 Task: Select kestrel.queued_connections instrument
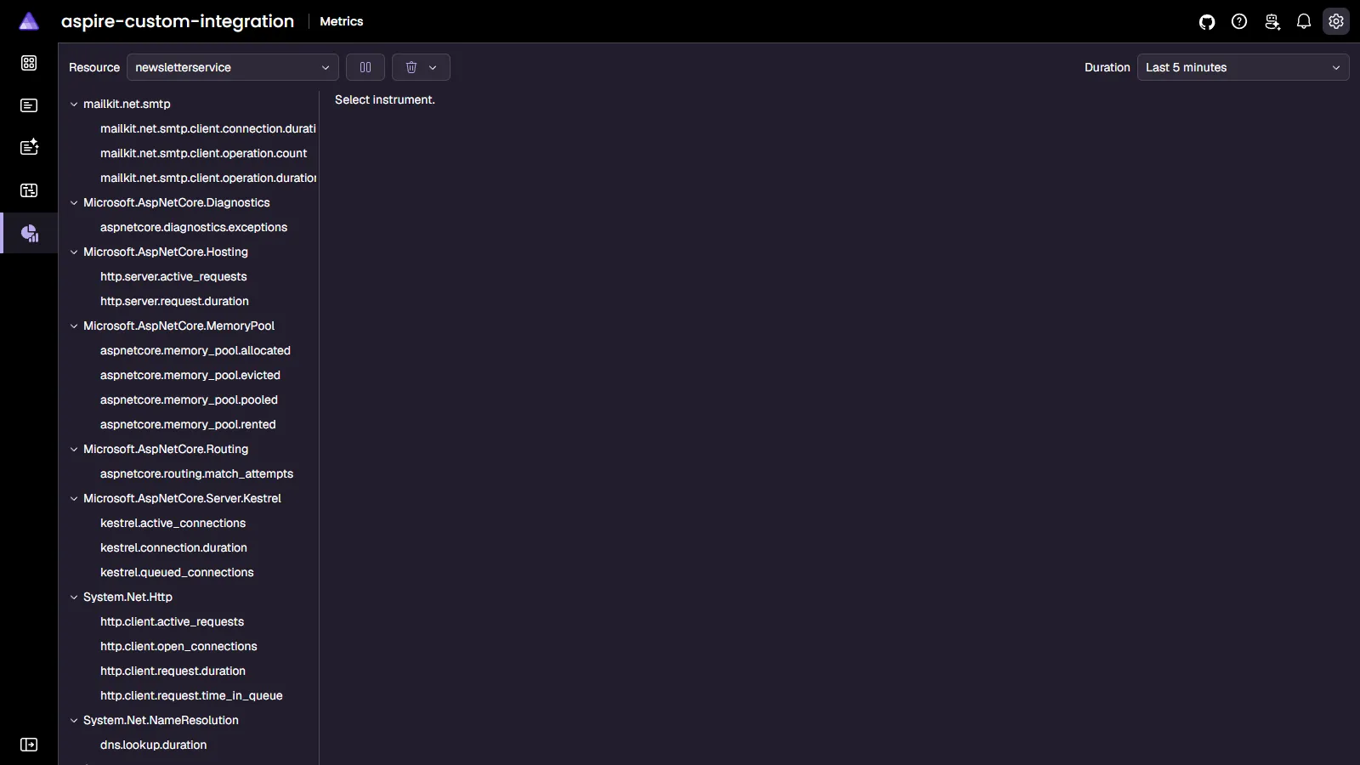(x=177, y=572)
